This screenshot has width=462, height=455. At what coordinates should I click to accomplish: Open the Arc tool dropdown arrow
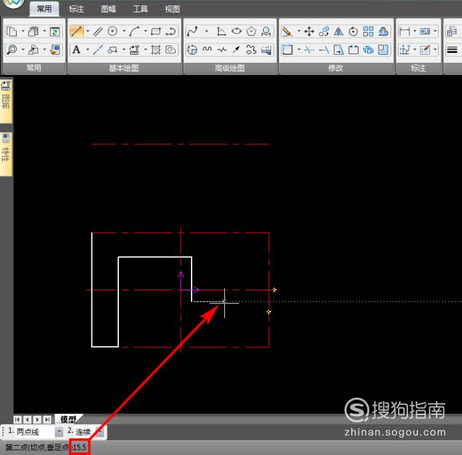[x=146, y=31]
